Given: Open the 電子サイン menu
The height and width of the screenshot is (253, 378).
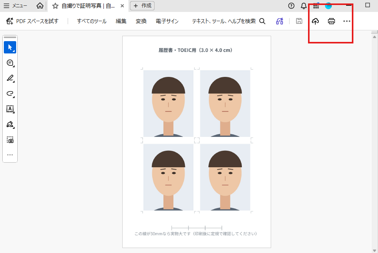Looking at the screenshot, I should pyautogui.click(x=167, y=21).
